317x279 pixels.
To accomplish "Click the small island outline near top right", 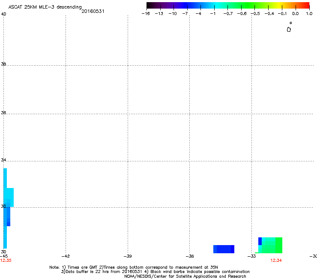I will point(289,30).
